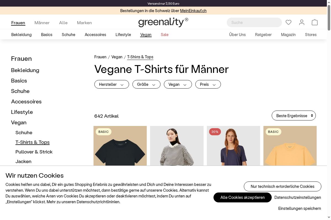Image resolution: width=331 pixels, height=220 pixels.
Task: Open the Beste Ergebnisse sort selector
Action: (x=294, y=116)
